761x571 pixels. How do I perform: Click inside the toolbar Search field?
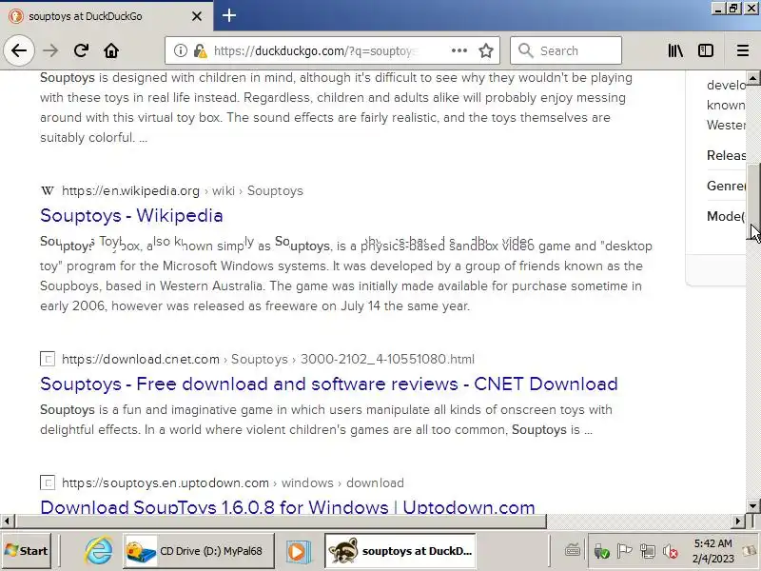click(x=566, y=50)
